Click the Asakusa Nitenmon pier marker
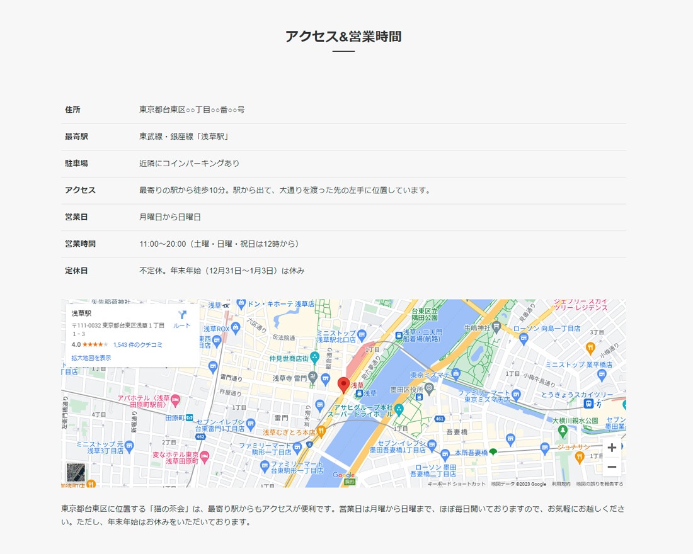Viewport: 693px width, 554px height. pos(399,336)
